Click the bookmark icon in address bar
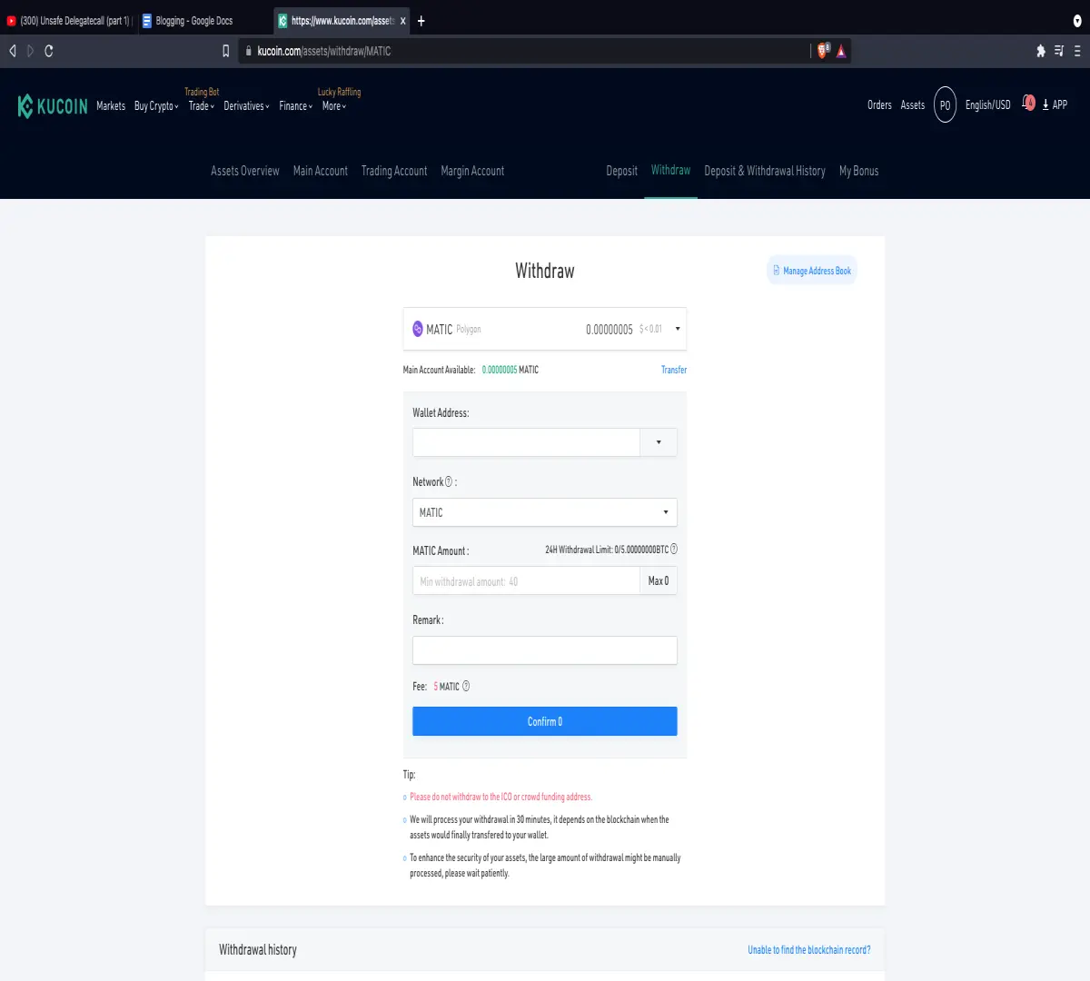Screen dimensions: 1090x981 [226, 51]
